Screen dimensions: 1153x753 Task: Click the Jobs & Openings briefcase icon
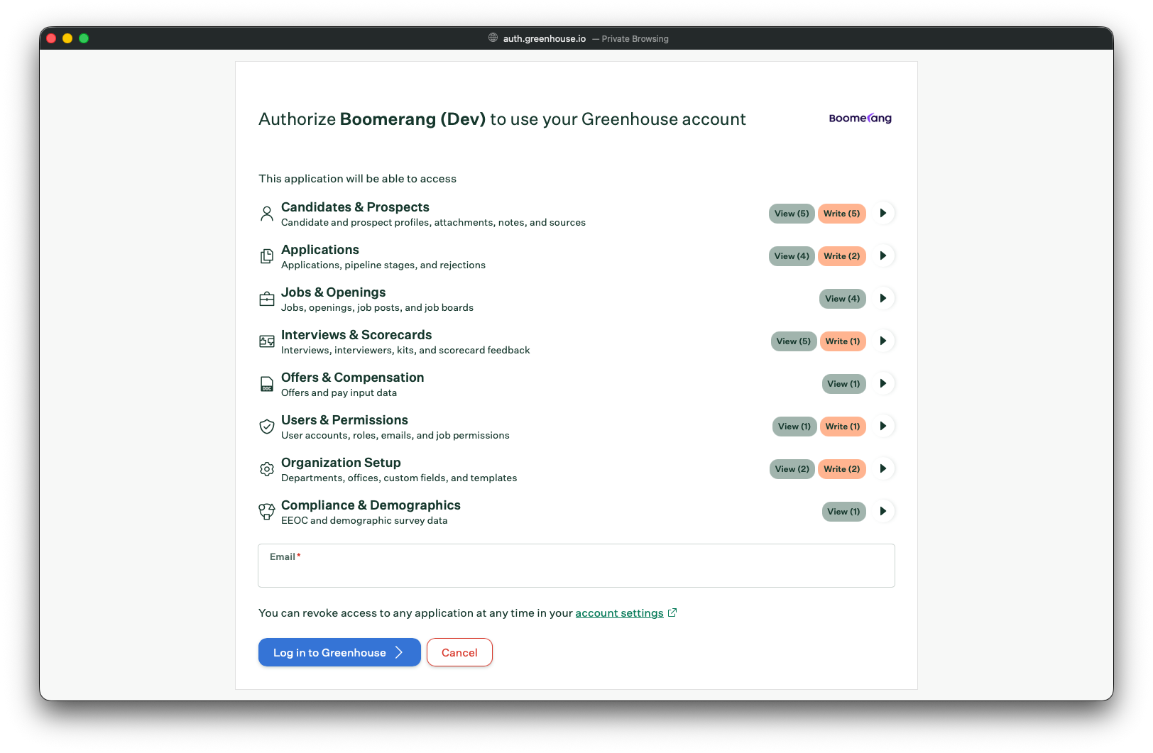pyautogui.click(x=266, y=299)
